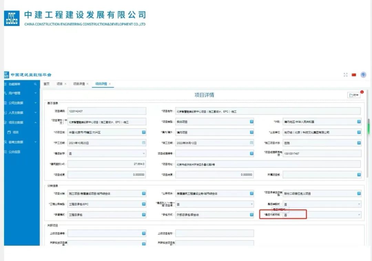Image resolution: width=372 pixels, height=261 pixels.
Task: Open the calendar picker for 竣工日期
Action: (251, 143)
